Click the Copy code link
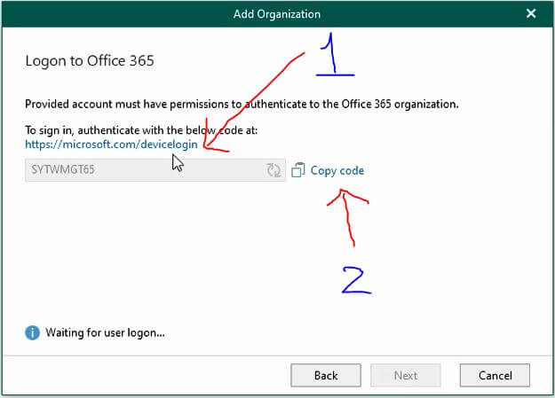555x398 pixels. tap(337, 171)
